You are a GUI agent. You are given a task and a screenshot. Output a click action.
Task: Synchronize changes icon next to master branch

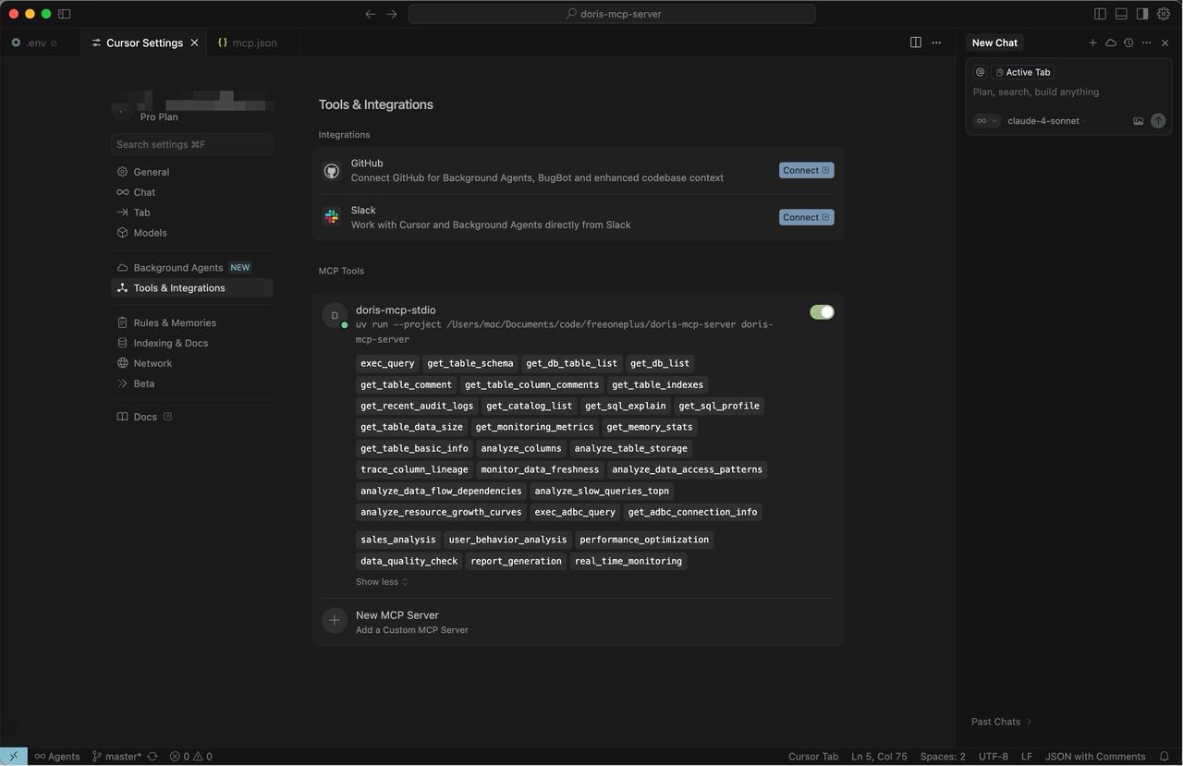pyautogui.click(x=152, y=756)
